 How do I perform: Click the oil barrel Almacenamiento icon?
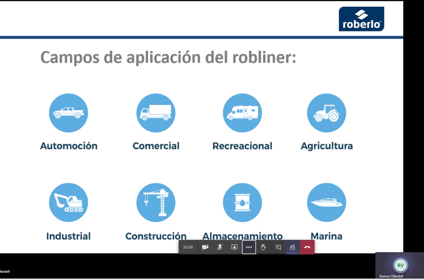(242, 202)
